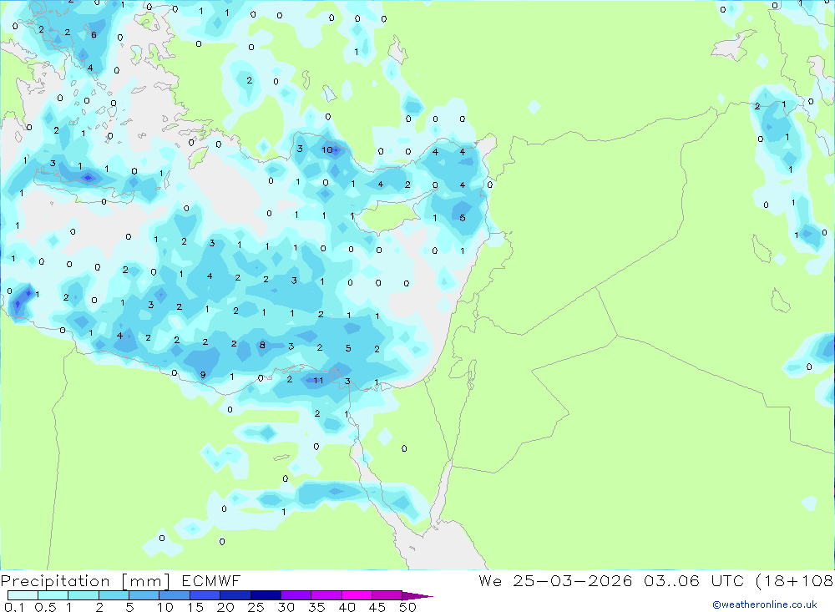Pick the 20–25 mm navy legend swatch
This screenshot has height=612, width=835.
tap(235, 595)
